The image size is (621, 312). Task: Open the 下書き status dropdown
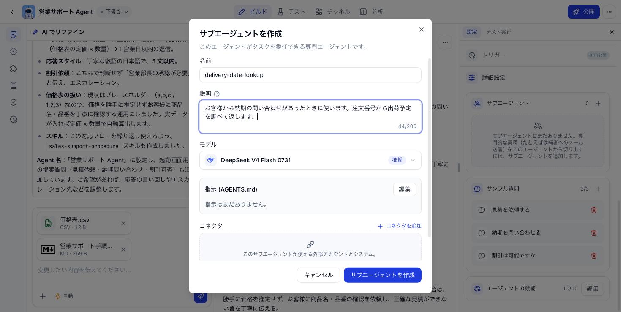click(x=114, y=12)
